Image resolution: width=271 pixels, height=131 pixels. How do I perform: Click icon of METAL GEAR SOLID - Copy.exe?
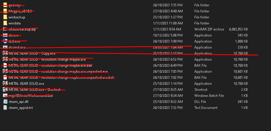coord(5,53)
